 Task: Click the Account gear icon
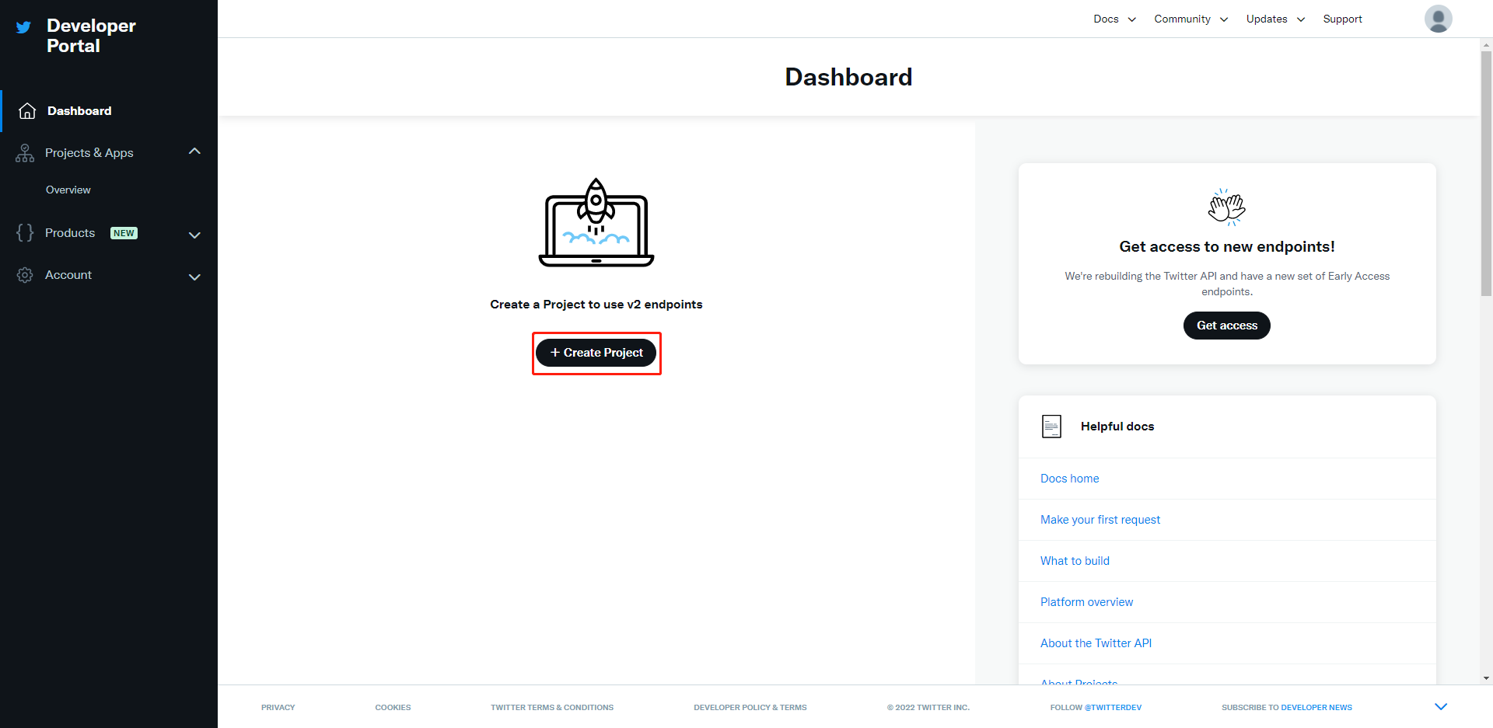25,275
